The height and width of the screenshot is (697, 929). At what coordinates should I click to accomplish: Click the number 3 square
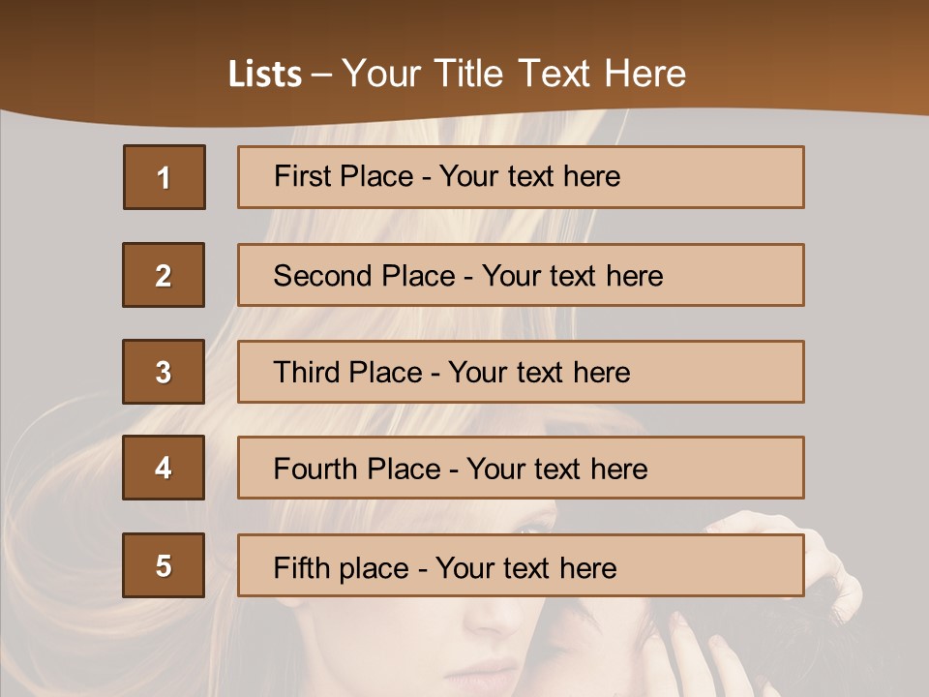pyautogui.click(x=164, y=372)
